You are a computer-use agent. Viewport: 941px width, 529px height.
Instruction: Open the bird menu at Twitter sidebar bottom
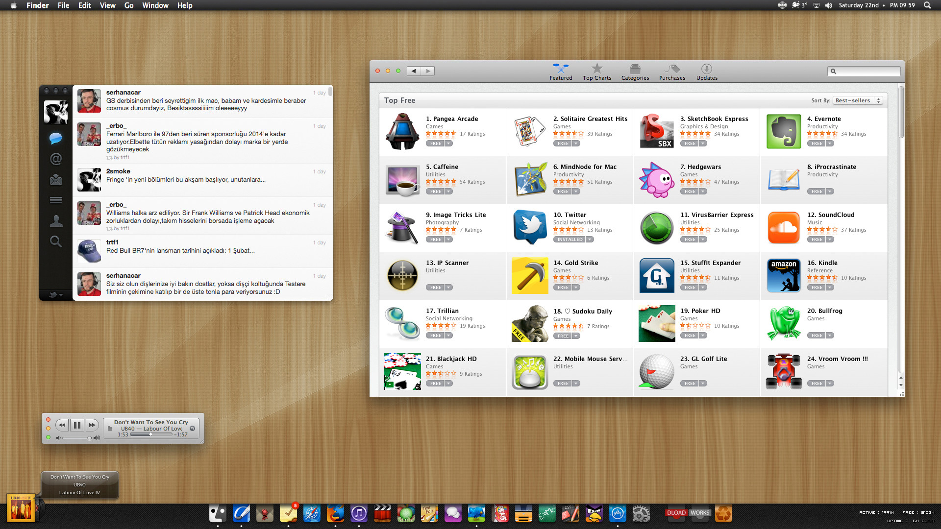[56, 294]
